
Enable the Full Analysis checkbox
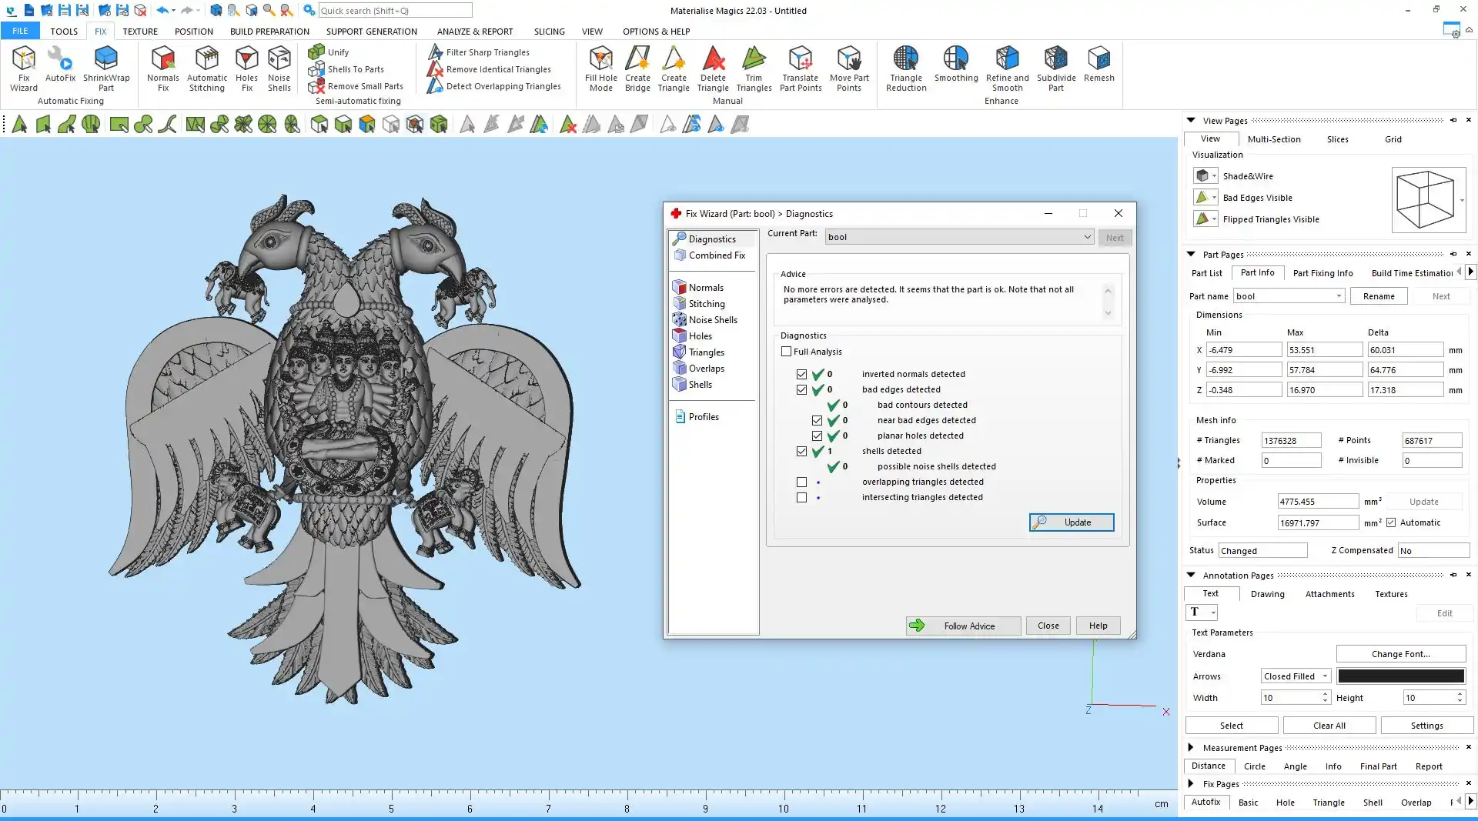pyautogui.click(x=786, y=352)
